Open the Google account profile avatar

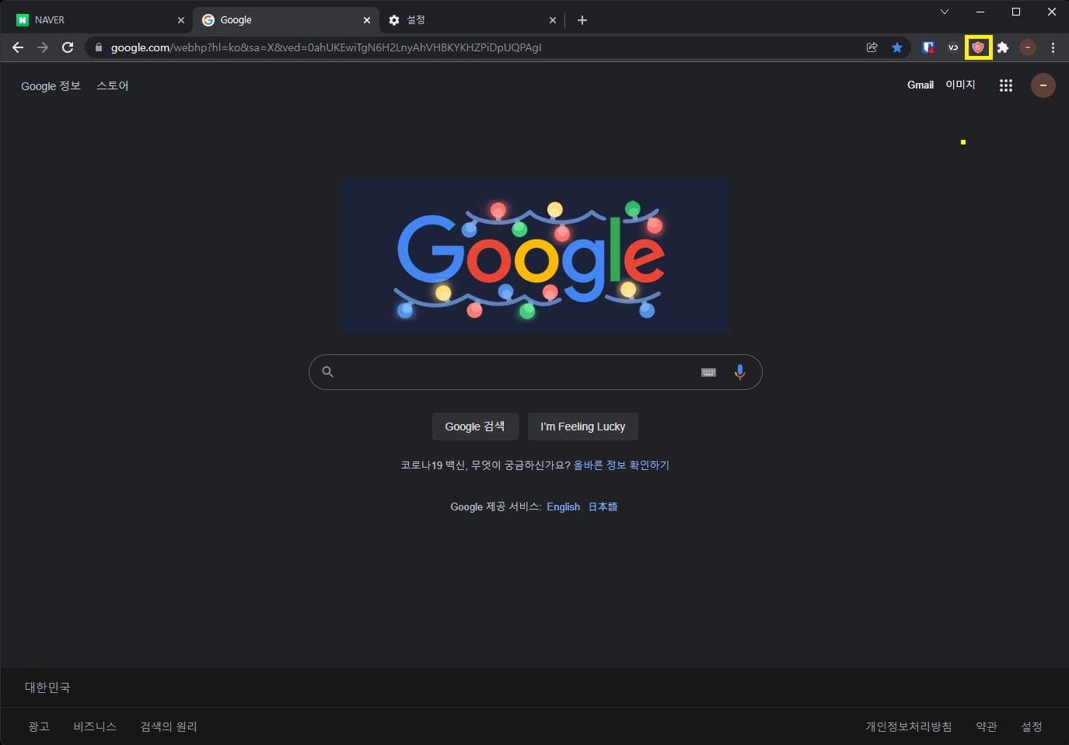pyautogui.click(x=1043, y=85)
